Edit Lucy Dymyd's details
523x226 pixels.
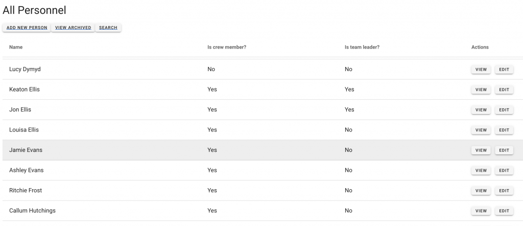[x=504, y=70]
